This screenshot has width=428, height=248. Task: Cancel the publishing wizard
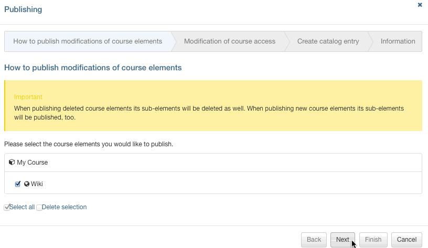click(406, 240)
